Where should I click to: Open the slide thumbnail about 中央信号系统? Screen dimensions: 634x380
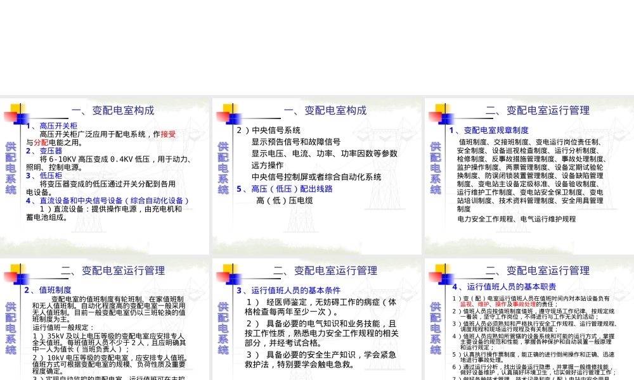click(x=316, y=176)
